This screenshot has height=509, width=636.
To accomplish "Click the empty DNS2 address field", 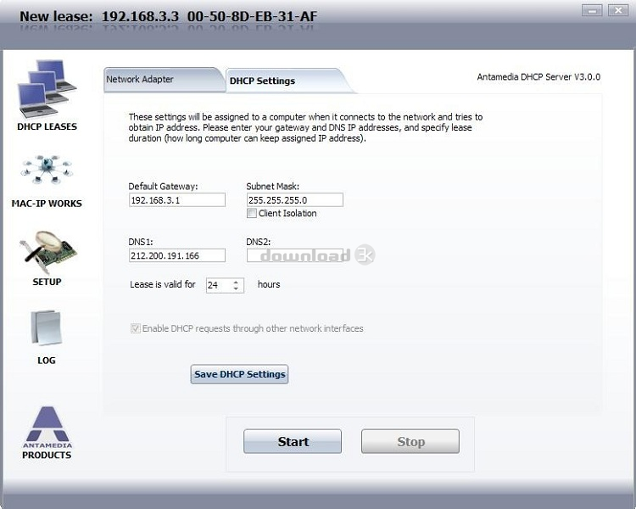I will (295, 255).
